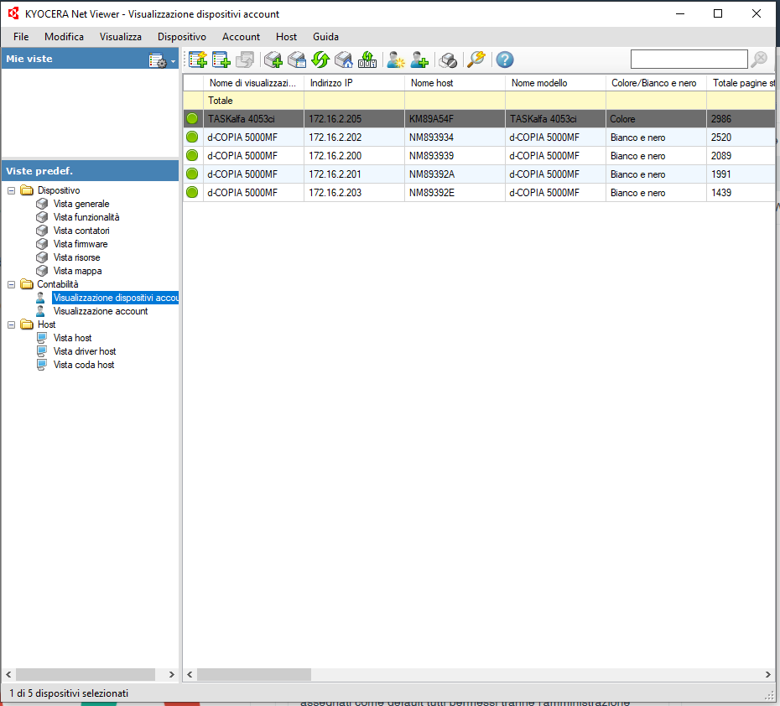Click table horizontal scrollbar left arrow

[190, 675]
